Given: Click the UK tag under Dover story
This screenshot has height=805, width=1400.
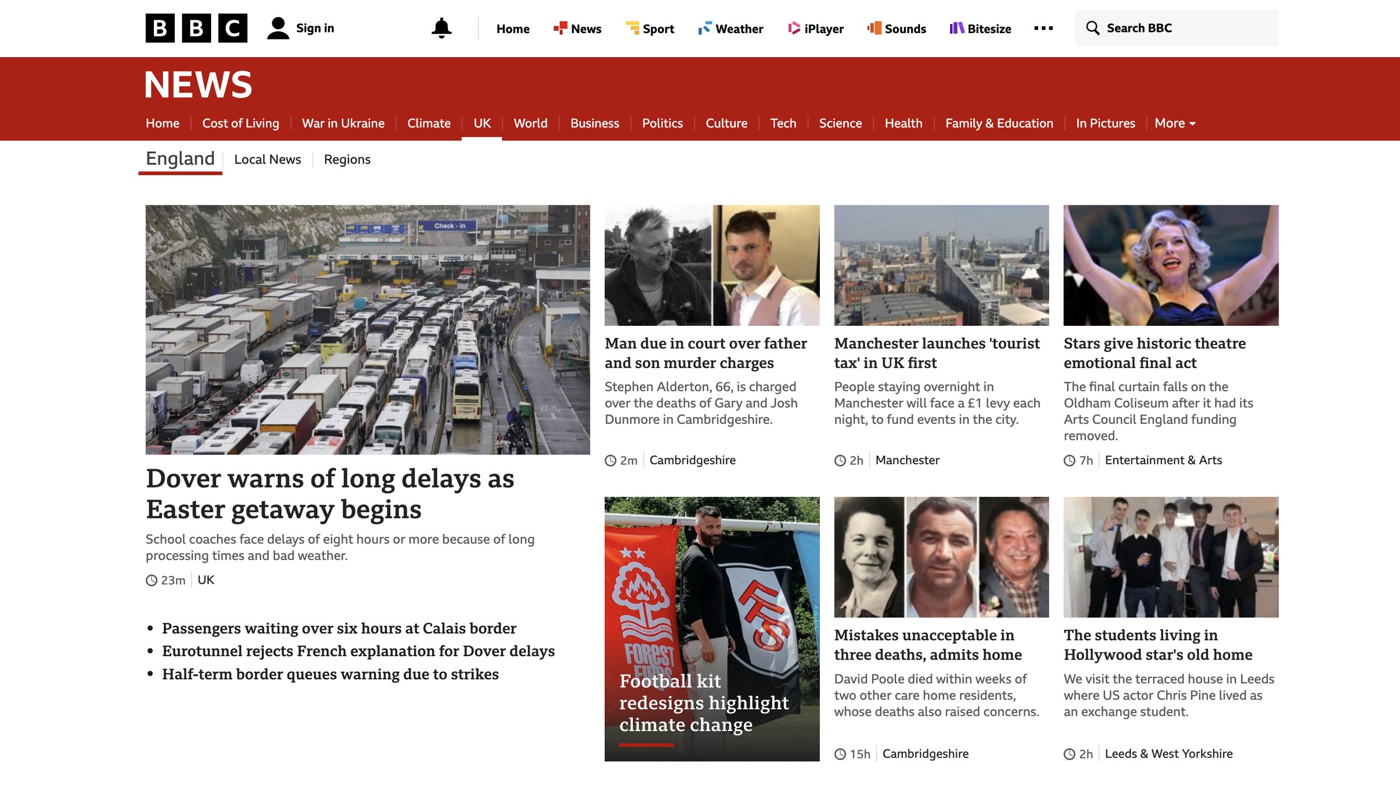Looking at the screenshot, I should click(206, 580).
